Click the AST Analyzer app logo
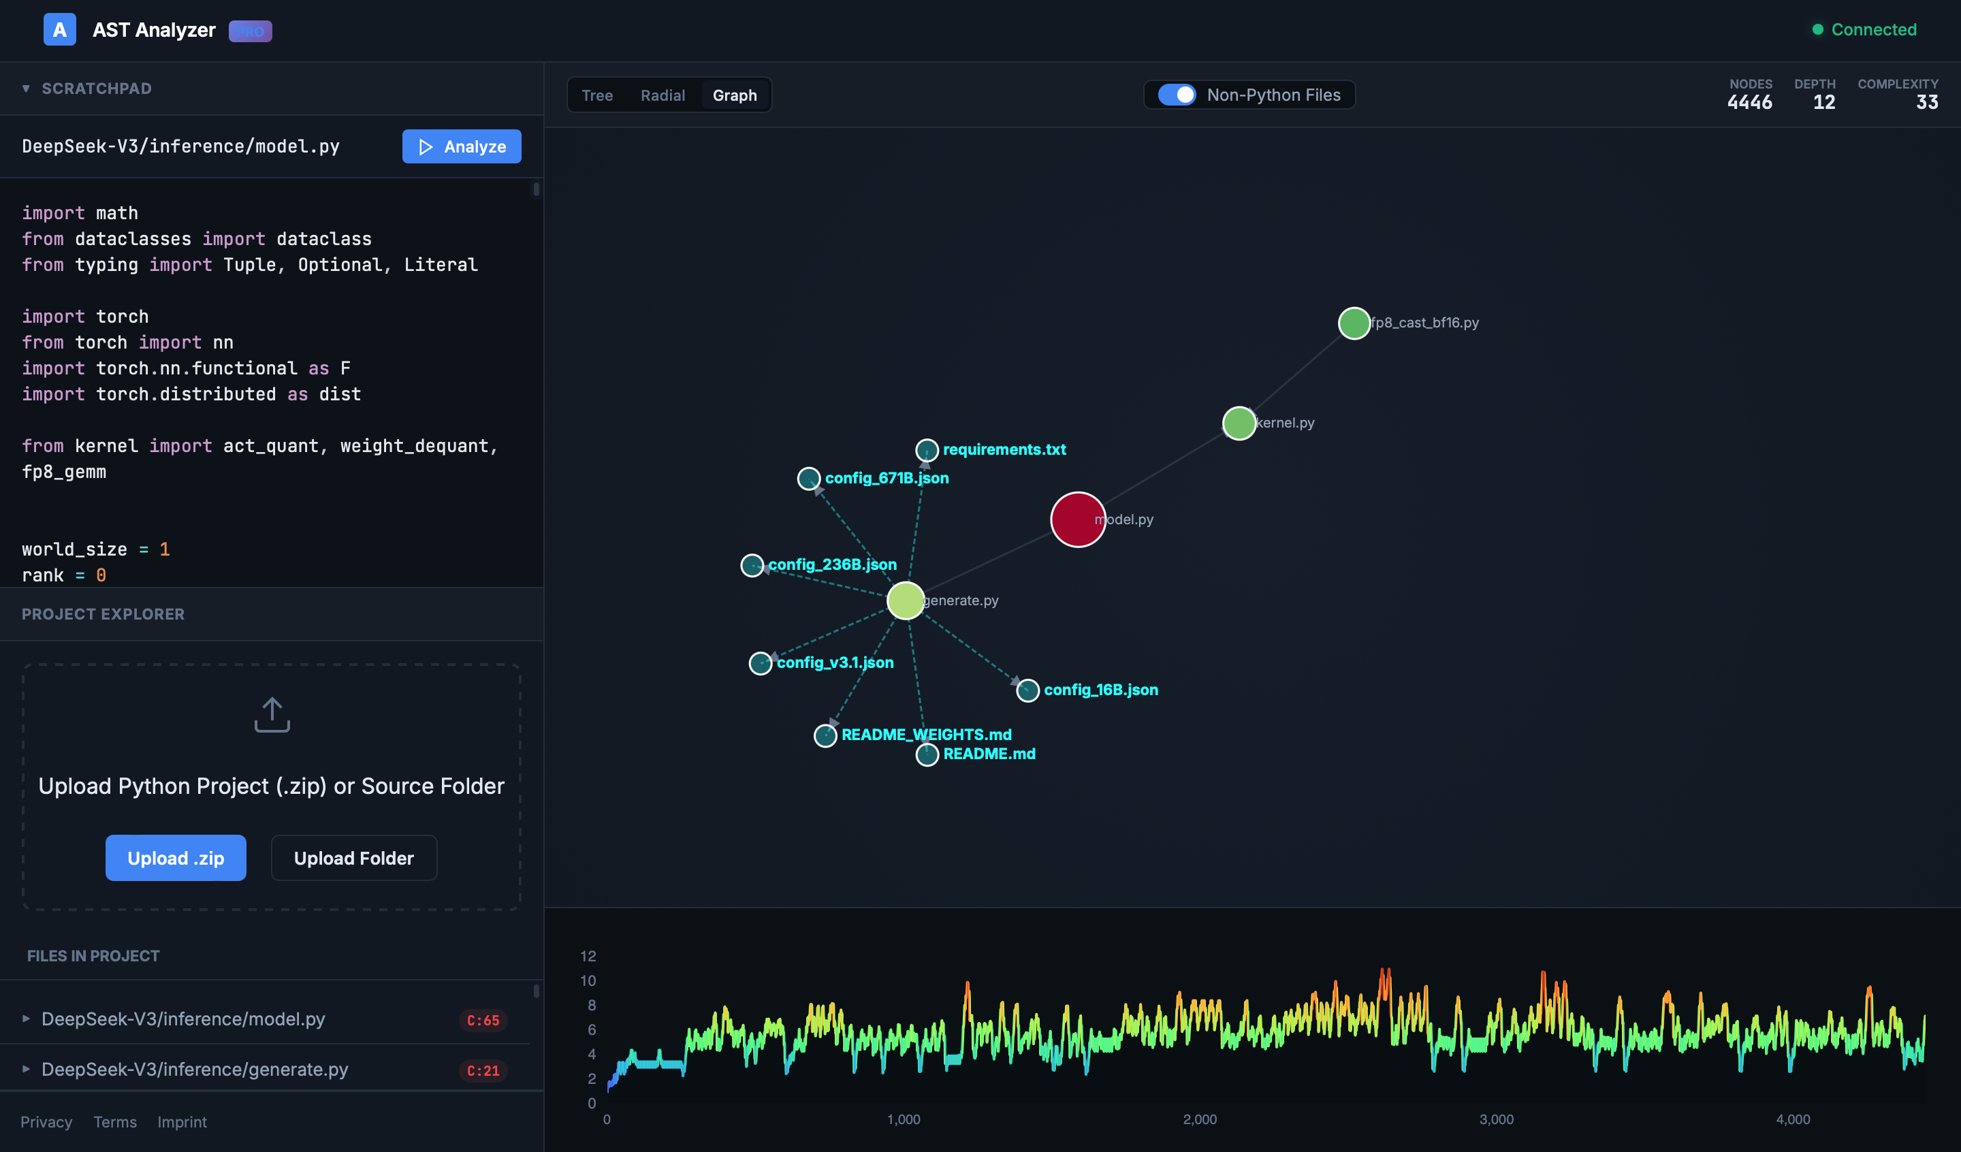The height and width of the screenshot is (1152, 1961). [59, 31]
